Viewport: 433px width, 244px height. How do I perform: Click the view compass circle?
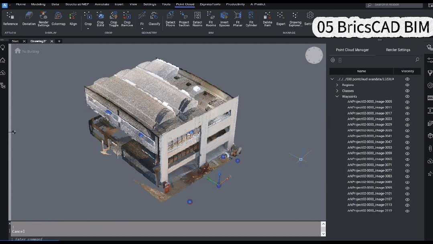pyautogui.click(x=314, y=55)
